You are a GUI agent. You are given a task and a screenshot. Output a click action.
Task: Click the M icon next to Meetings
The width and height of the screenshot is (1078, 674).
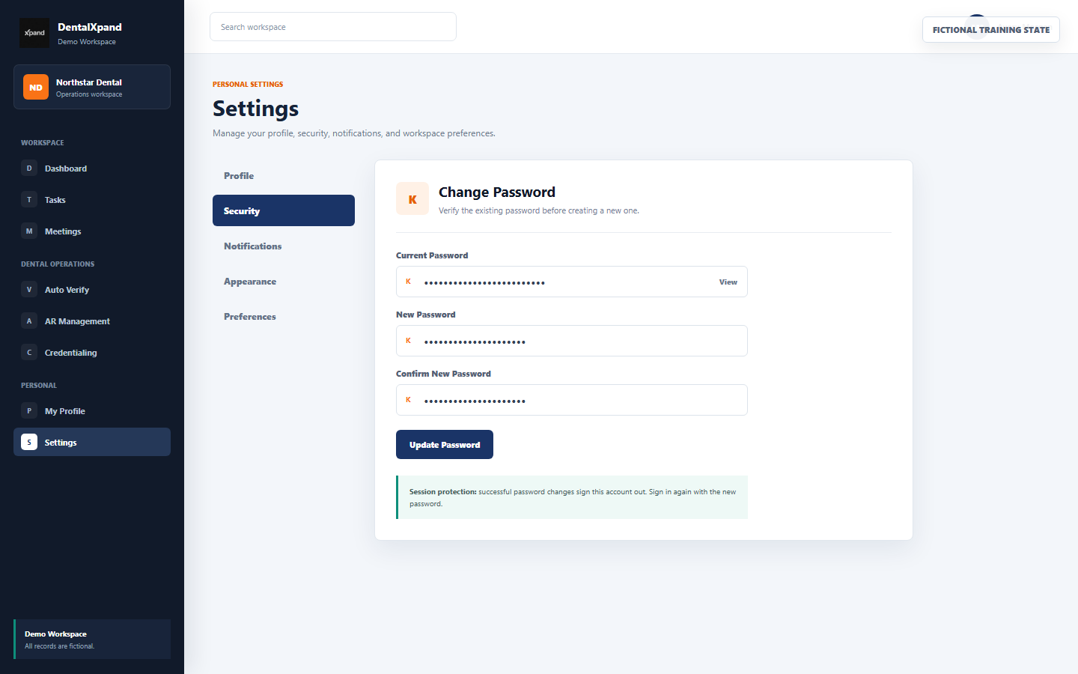29,231
